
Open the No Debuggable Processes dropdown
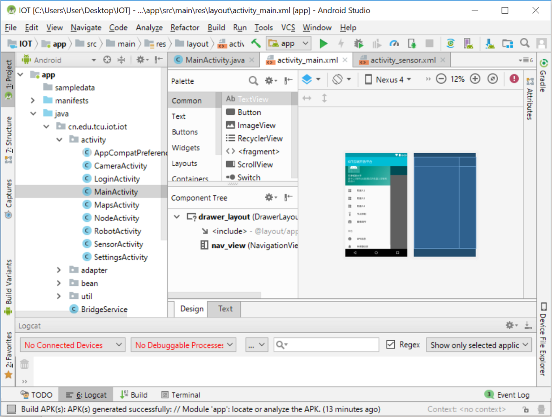[183, 345]
